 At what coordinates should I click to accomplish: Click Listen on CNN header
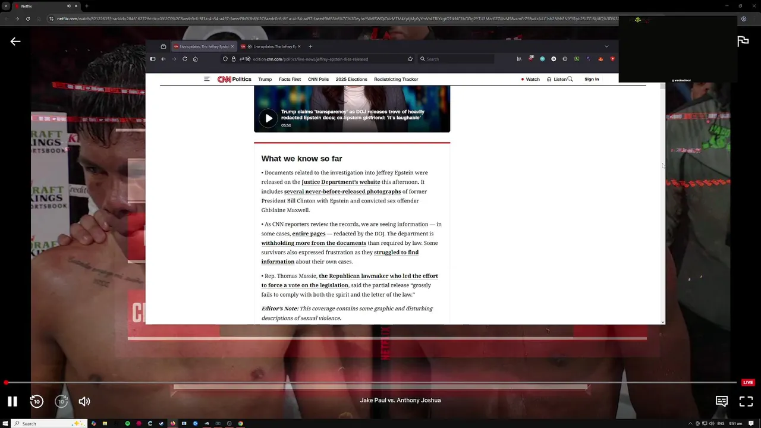[557, 79]
